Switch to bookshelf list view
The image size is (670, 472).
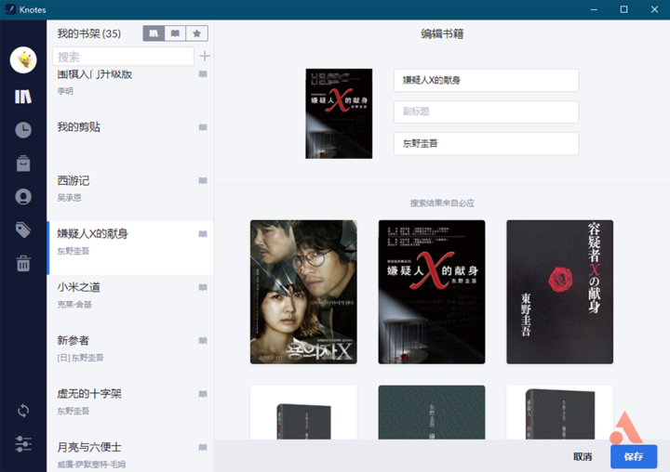pyautogui.click(x=154, y=33)
